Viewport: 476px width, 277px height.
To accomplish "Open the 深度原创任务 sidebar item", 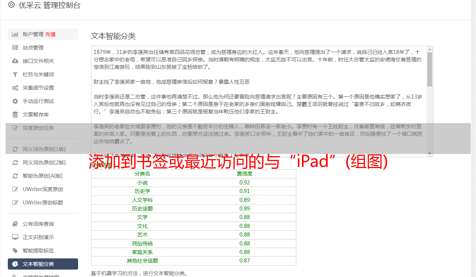I will [x=43, y=128].
